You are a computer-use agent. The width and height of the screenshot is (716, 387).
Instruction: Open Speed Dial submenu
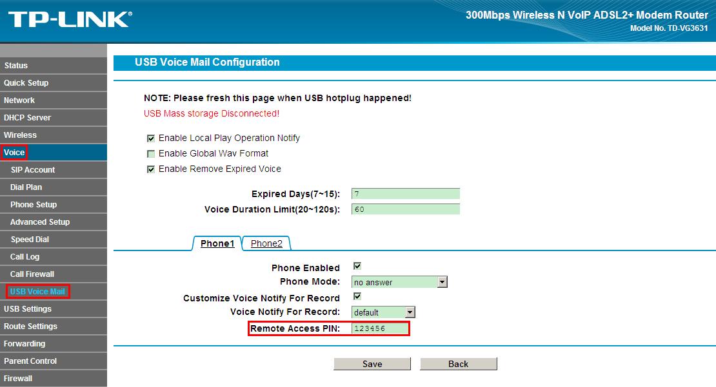pyautogui.click(x=53, y=239)
